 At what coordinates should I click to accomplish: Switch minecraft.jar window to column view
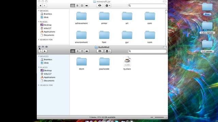(x=82, y=5)
